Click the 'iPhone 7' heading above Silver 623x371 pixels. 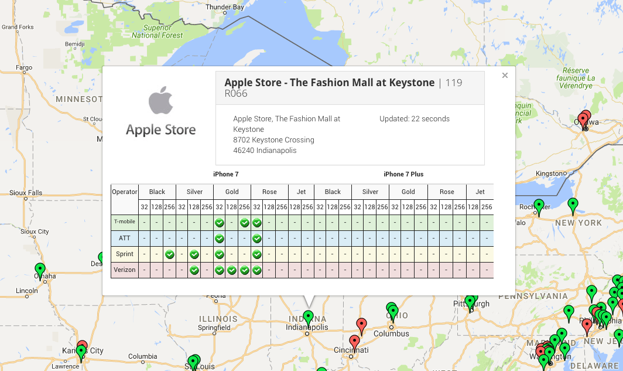pyautogui.click(x=225, y=174)
